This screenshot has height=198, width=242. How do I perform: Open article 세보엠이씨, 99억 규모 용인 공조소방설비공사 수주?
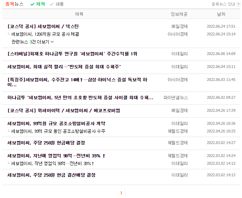coord(58,131)
